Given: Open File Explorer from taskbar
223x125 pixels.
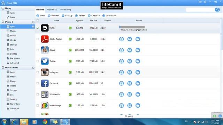Looking at the screenshot, I should (24, 122).
